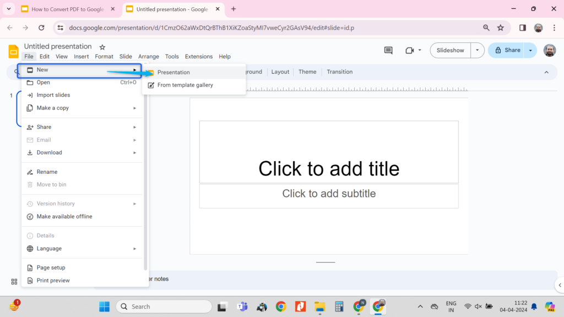564x317 pixels.
Task: Open Google Slides home via yellow Slides icon
Action: coord(13,51)
